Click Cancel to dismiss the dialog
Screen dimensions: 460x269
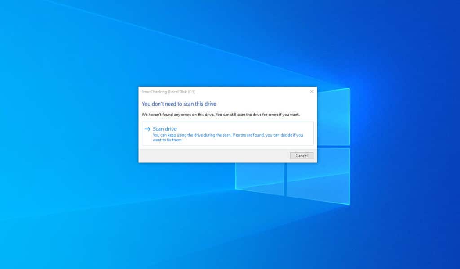coord(301,155)
